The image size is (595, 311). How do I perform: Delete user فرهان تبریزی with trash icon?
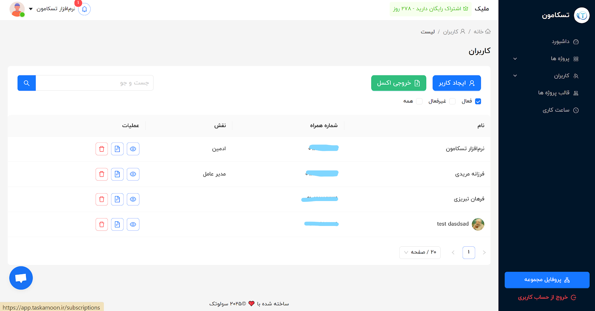point(102,199)
